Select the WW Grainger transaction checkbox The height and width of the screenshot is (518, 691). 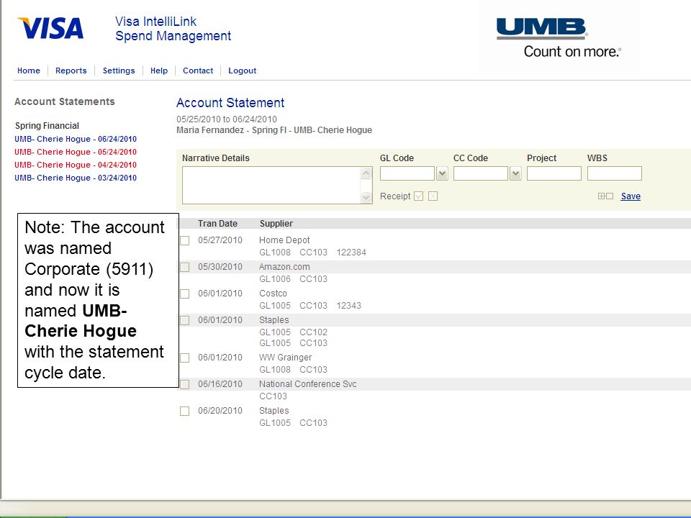point(185,358)
